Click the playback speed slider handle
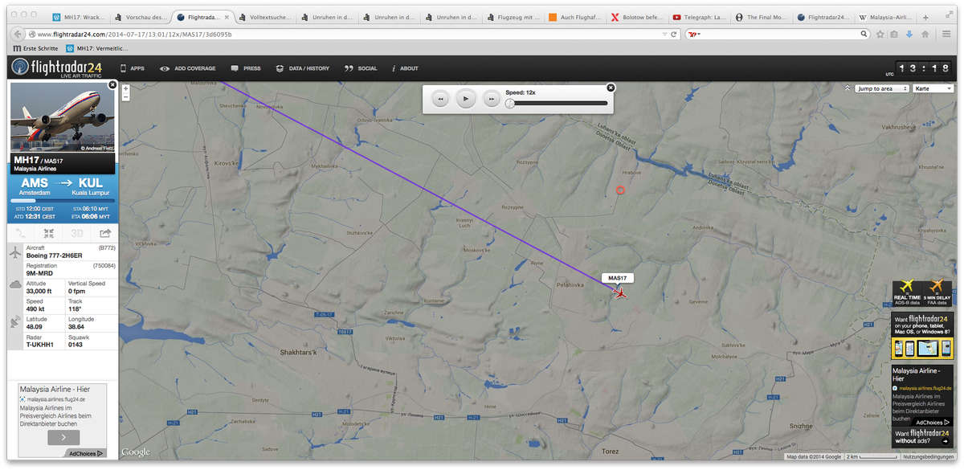964x470 pixels. [x=510, y=103]
